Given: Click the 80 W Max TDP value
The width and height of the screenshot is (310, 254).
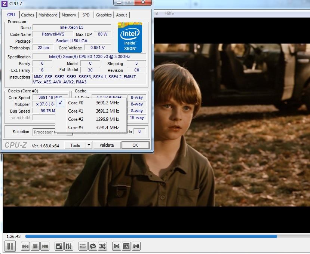Looking at the screenshot, I should 102,34.
